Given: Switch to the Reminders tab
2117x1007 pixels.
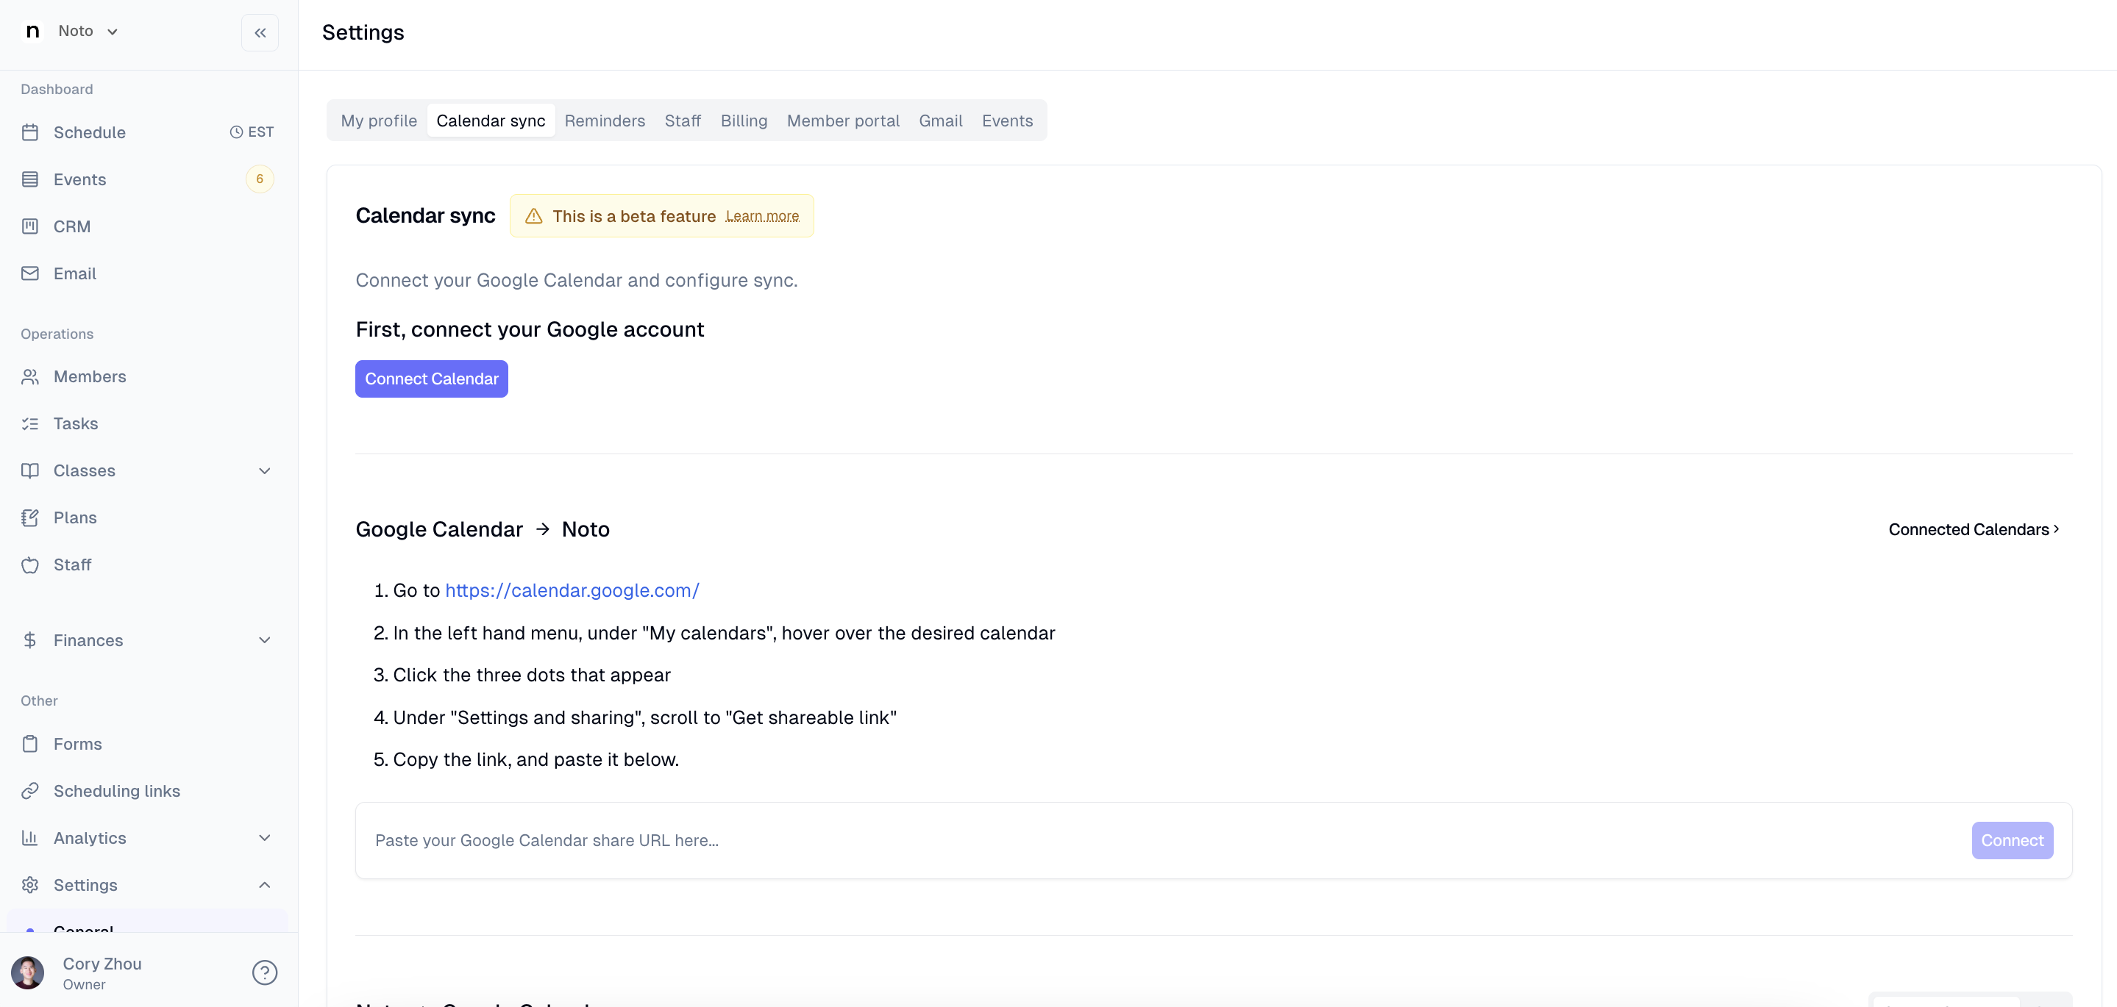Looking at the screenshot, I should coord(605,121).
